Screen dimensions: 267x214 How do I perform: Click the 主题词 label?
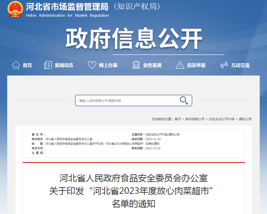[x=38, y=153]
